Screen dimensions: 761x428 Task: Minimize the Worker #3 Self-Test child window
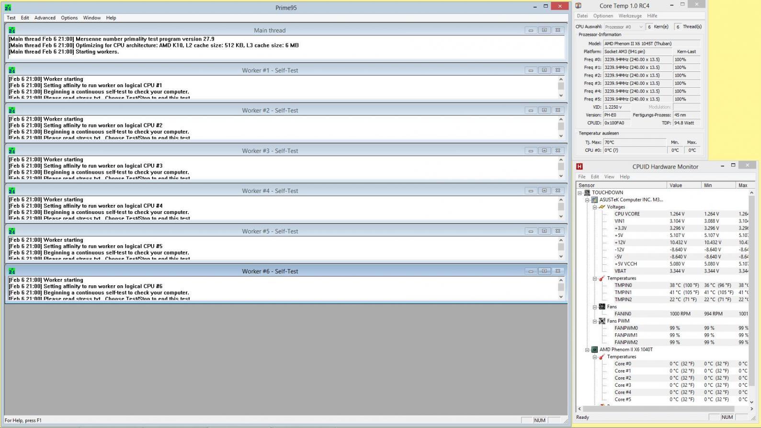point(531,150)
